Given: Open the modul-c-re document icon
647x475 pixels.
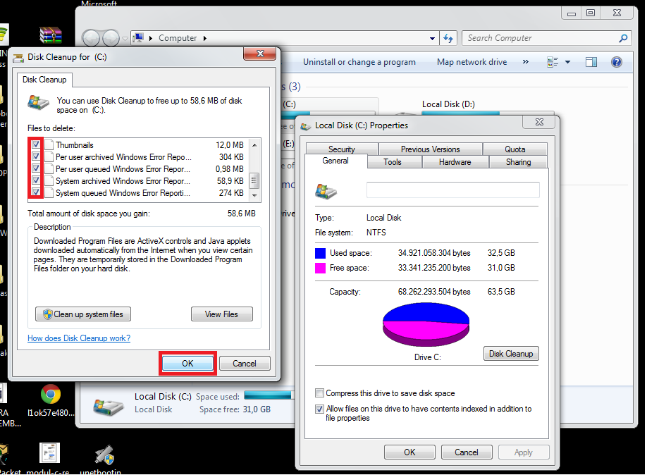Looking at the screenshot, I should click(x=49, y=452).
